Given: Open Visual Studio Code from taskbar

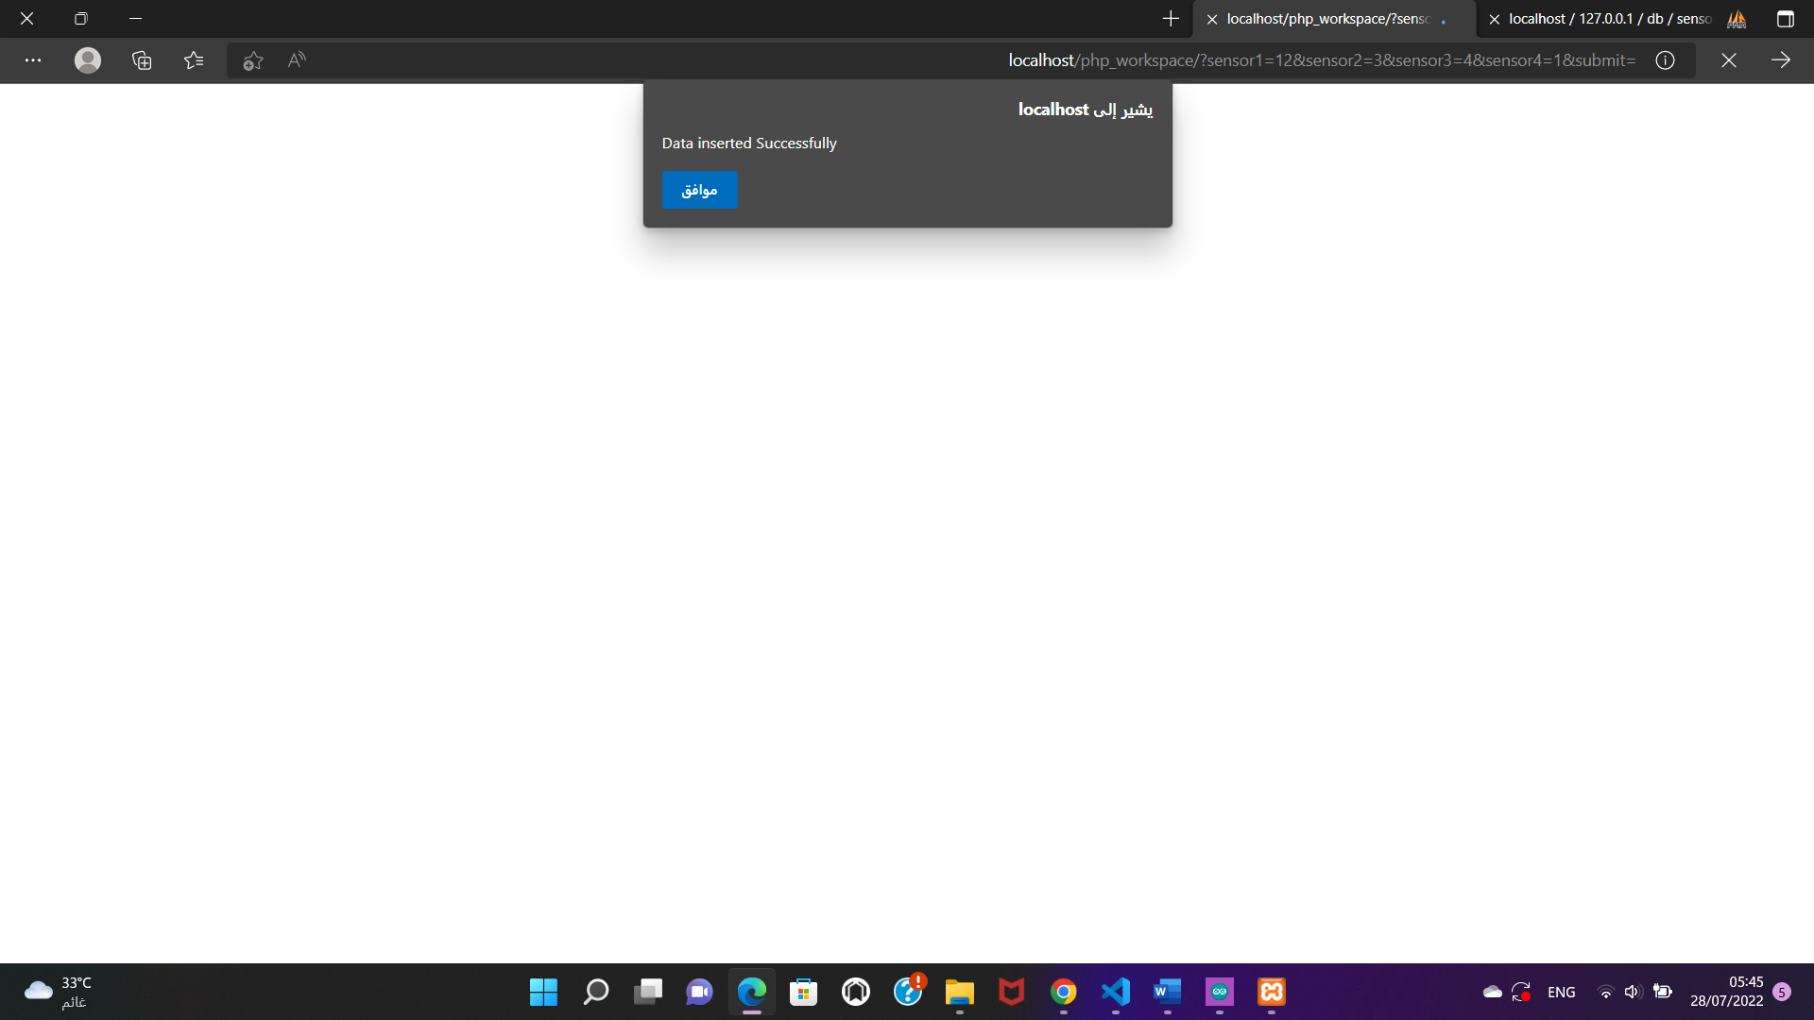Looking at the screenshot, I should coord(1115,992).
